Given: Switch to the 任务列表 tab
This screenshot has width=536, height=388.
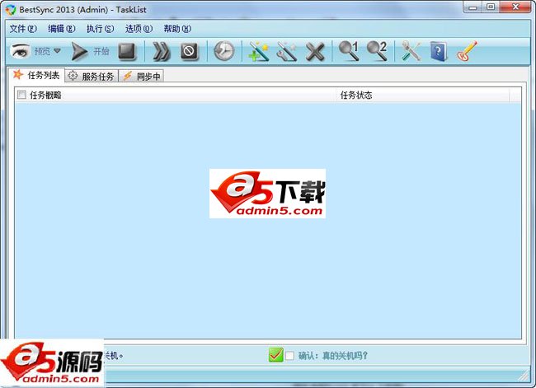Looking at the screenshot, I should coord(36,75).
